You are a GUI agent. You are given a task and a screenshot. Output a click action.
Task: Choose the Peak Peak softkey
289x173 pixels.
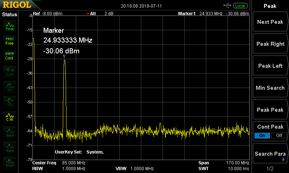click(x=270, y=110)
